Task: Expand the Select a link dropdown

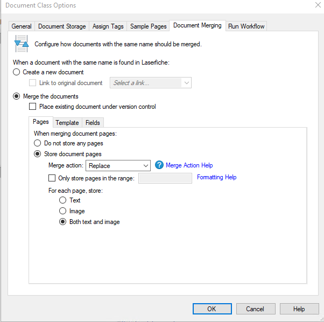Action: click(x=151, y=83)
